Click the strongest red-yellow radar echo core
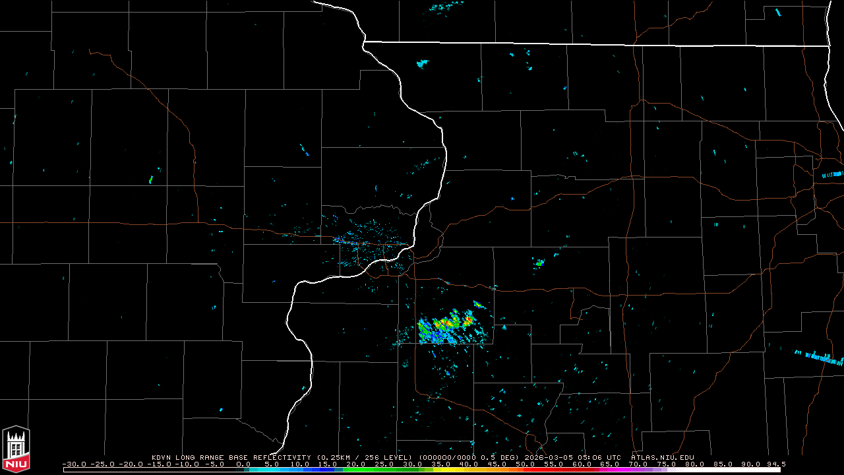This screenshot has height=475, width=844. [469, 320]
